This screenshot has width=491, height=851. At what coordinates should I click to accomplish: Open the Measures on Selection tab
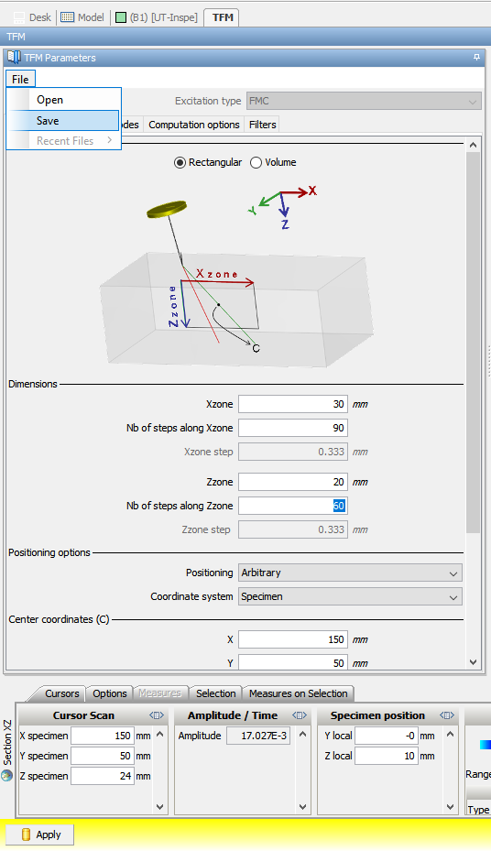click(298, 693)
